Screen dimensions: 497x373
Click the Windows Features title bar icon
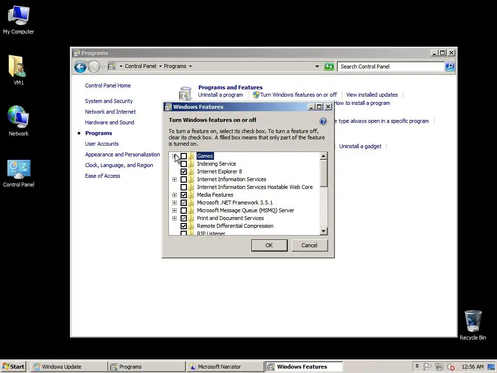(x=168, y=107)
